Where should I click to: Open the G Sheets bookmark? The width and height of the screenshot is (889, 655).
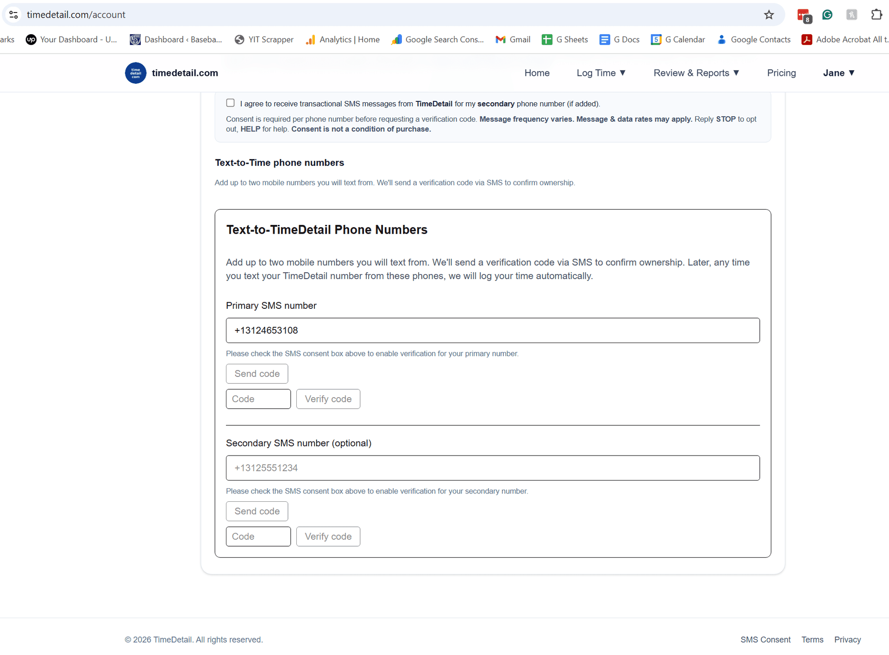(565, 39)
